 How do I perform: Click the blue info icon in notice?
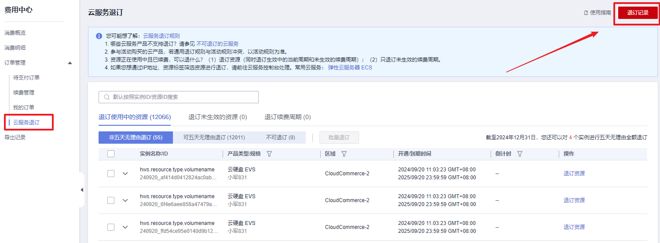click(99, 36)
